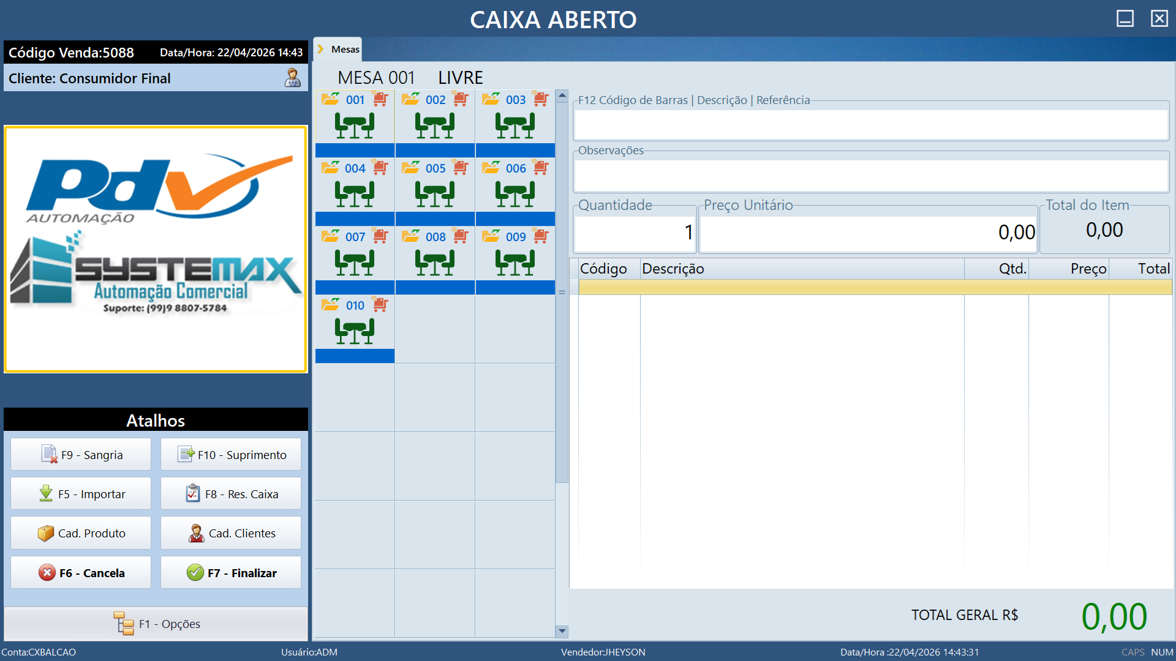1176x661 pixels.
Task: Open the folder icon for table 010
Action: [x=331, y=305]
